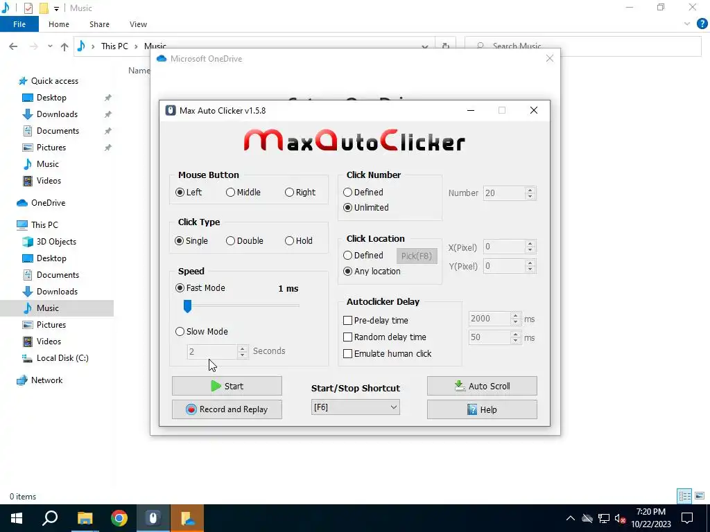Select the Right mouse button option

300,193
